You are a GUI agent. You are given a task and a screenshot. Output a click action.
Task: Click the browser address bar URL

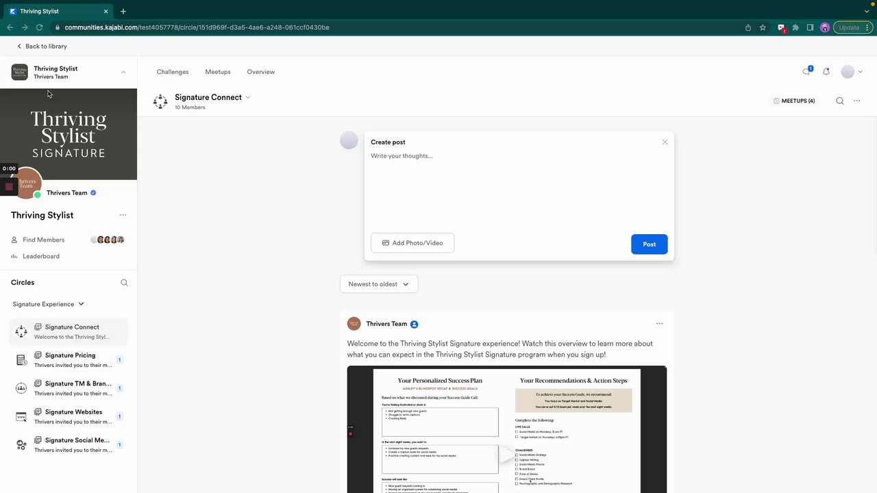pos(197,27)
